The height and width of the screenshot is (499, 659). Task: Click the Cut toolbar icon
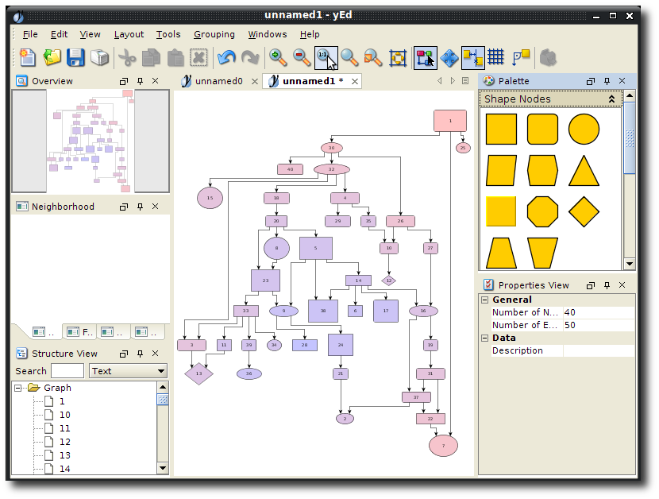pos(126,57)
